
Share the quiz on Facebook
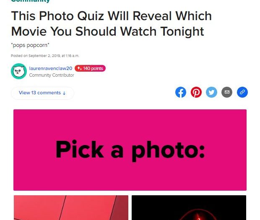(181, 92)
